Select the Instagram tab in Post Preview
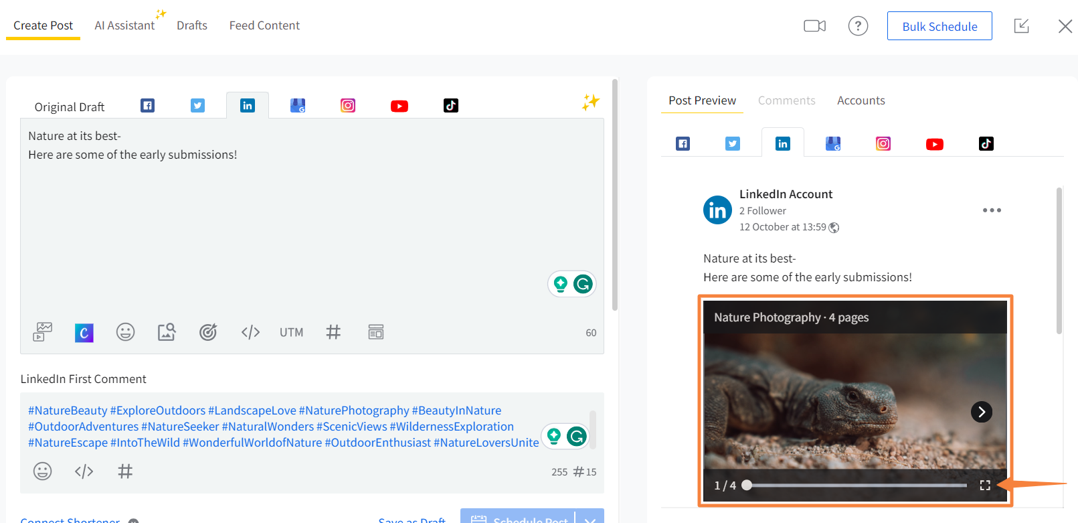1078x523 pixels. coord(883,144)
